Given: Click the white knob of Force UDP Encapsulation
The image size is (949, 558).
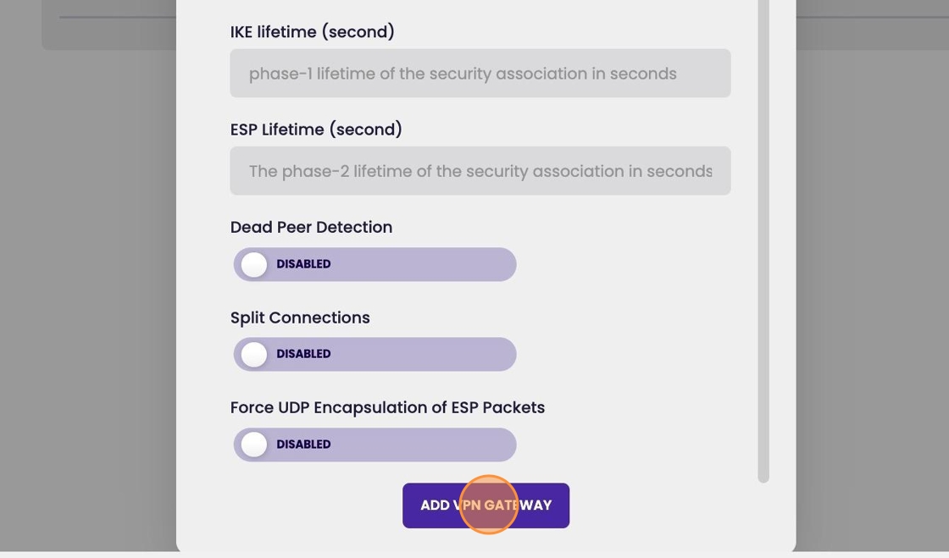Looking at the screenshot, I should tap(254, 445).
